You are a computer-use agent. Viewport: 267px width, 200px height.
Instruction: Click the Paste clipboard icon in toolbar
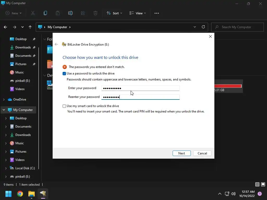[58, 13]
